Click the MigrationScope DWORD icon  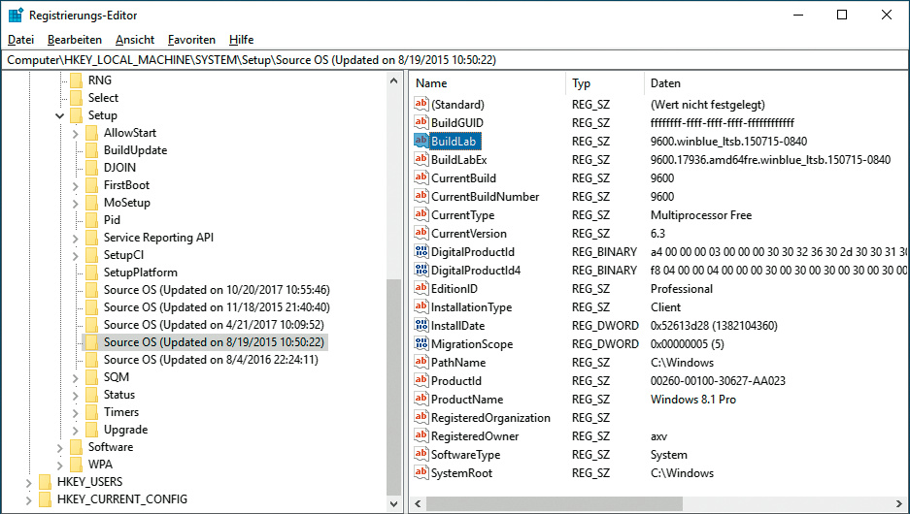[x=421, y=344]
